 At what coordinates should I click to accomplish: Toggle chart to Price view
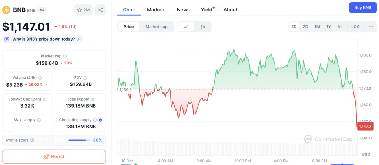[x=129, y=27]
